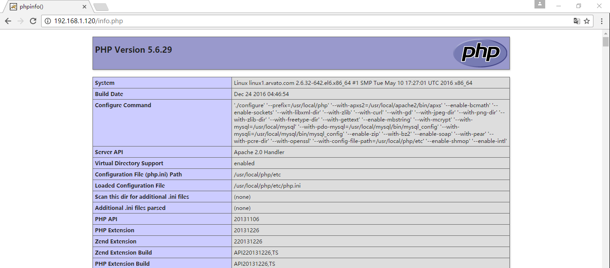Click the '(none)' value in the 'Scan this dir' row
Viewport: 610px width, 268px height.
tap(242, 197)
